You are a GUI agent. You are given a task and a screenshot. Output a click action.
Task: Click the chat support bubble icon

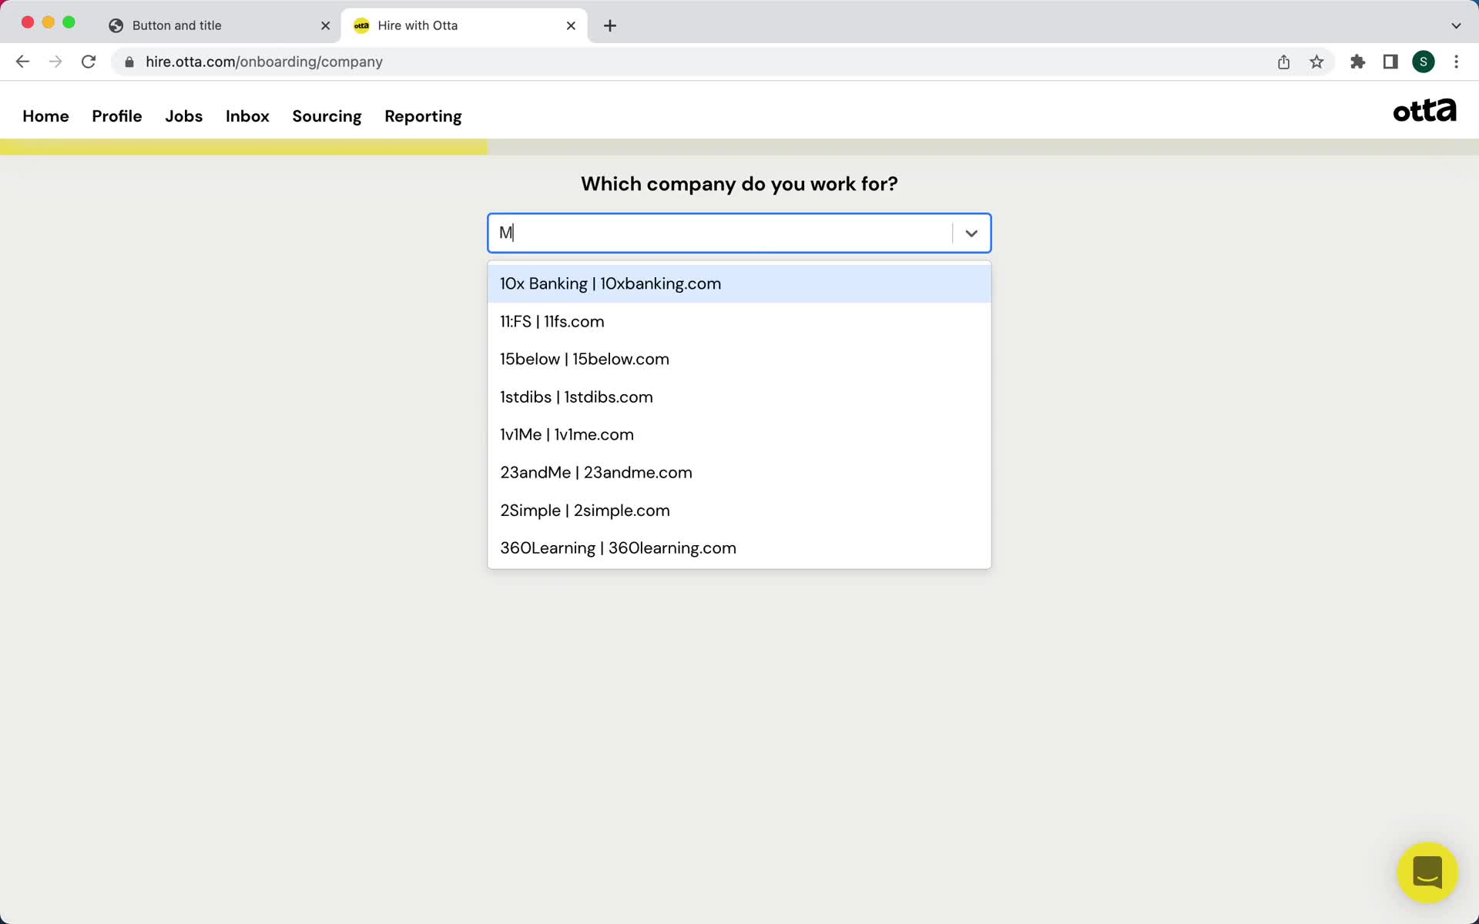[x=1427, y=873]
